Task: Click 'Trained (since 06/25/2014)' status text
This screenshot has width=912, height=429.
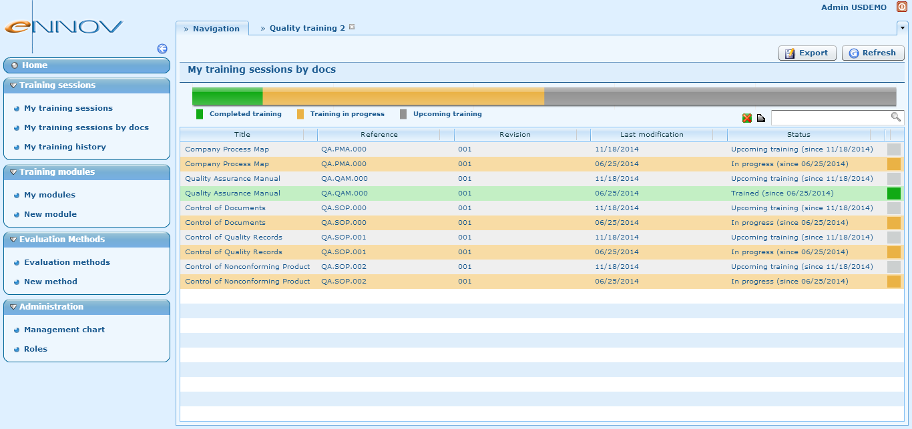Action: click(782, 193)
